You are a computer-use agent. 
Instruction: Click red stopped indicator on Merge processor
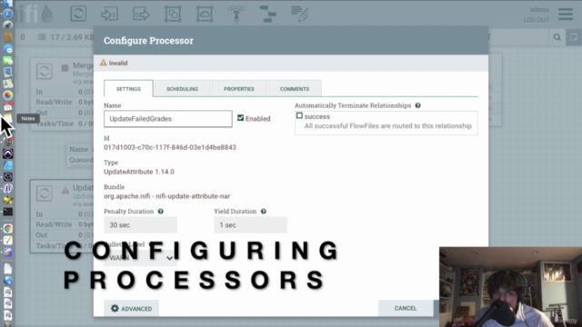[x=65, y=68]
